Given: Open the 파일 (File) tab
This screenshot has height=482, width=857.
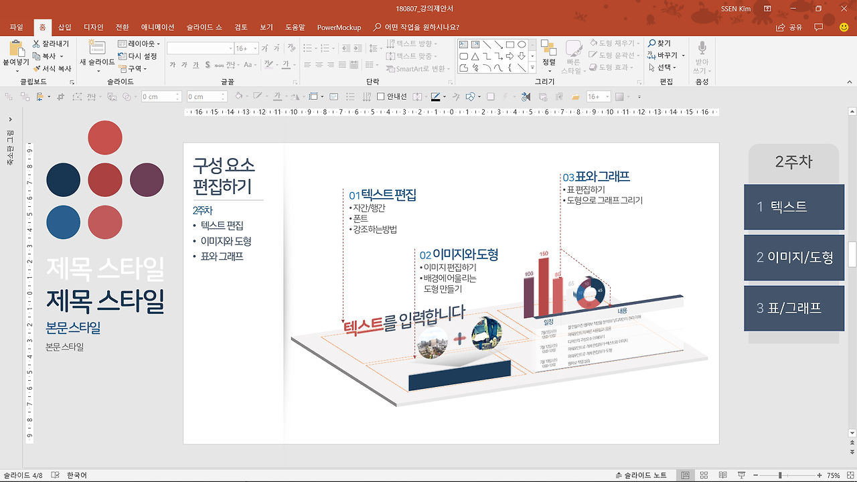Looking at the screenshot, I should click(17, 27).
